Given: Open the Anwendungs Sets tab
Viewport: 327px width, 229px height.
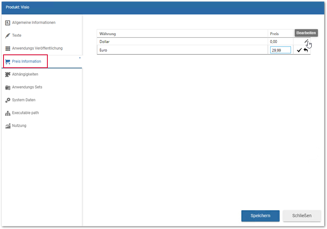Looking at the screenshot, I should [x=42, y=87].
